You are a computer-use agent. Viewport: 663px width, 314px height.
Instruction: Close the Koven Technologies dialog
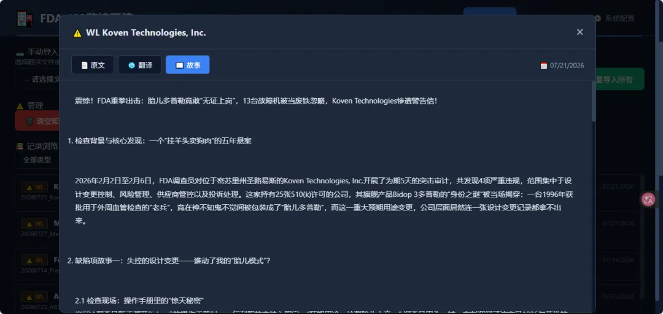pos(580,32)
